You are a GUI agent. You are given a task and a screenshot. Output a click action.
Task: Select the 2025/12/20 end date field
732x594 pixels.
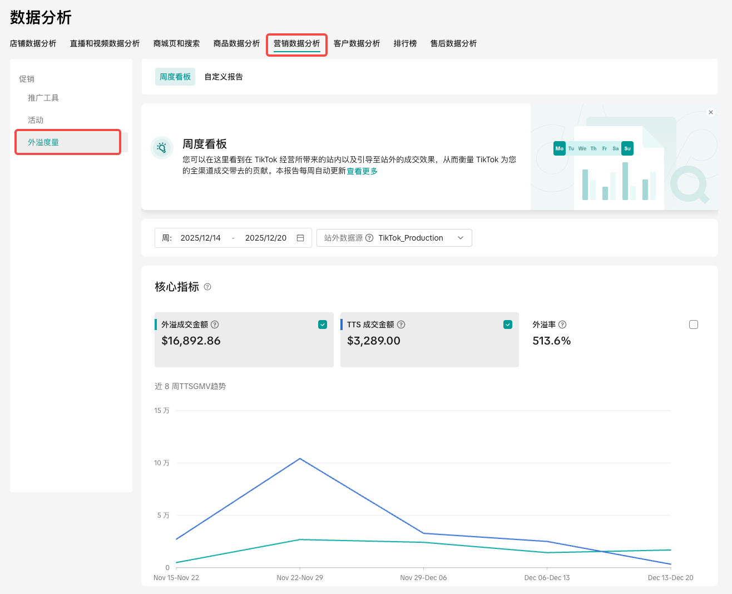pos(266,238)
